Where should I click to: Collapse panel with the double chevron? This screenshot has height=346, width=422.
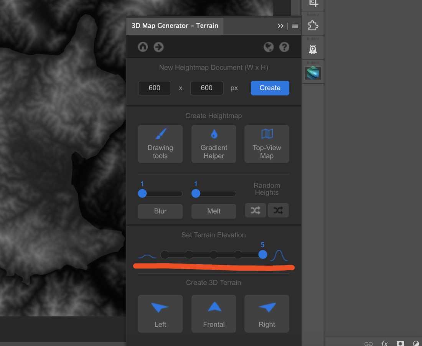(x=280, y=26)
